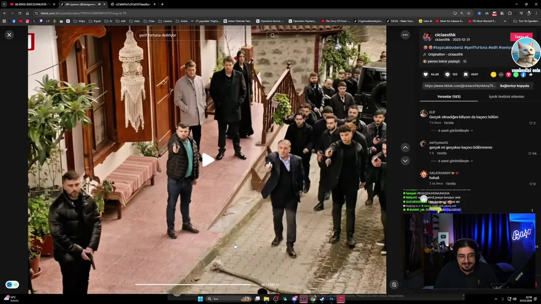
Task: Toggle the blue pill switch bottom-left
Action: click(x=12, y=285)
